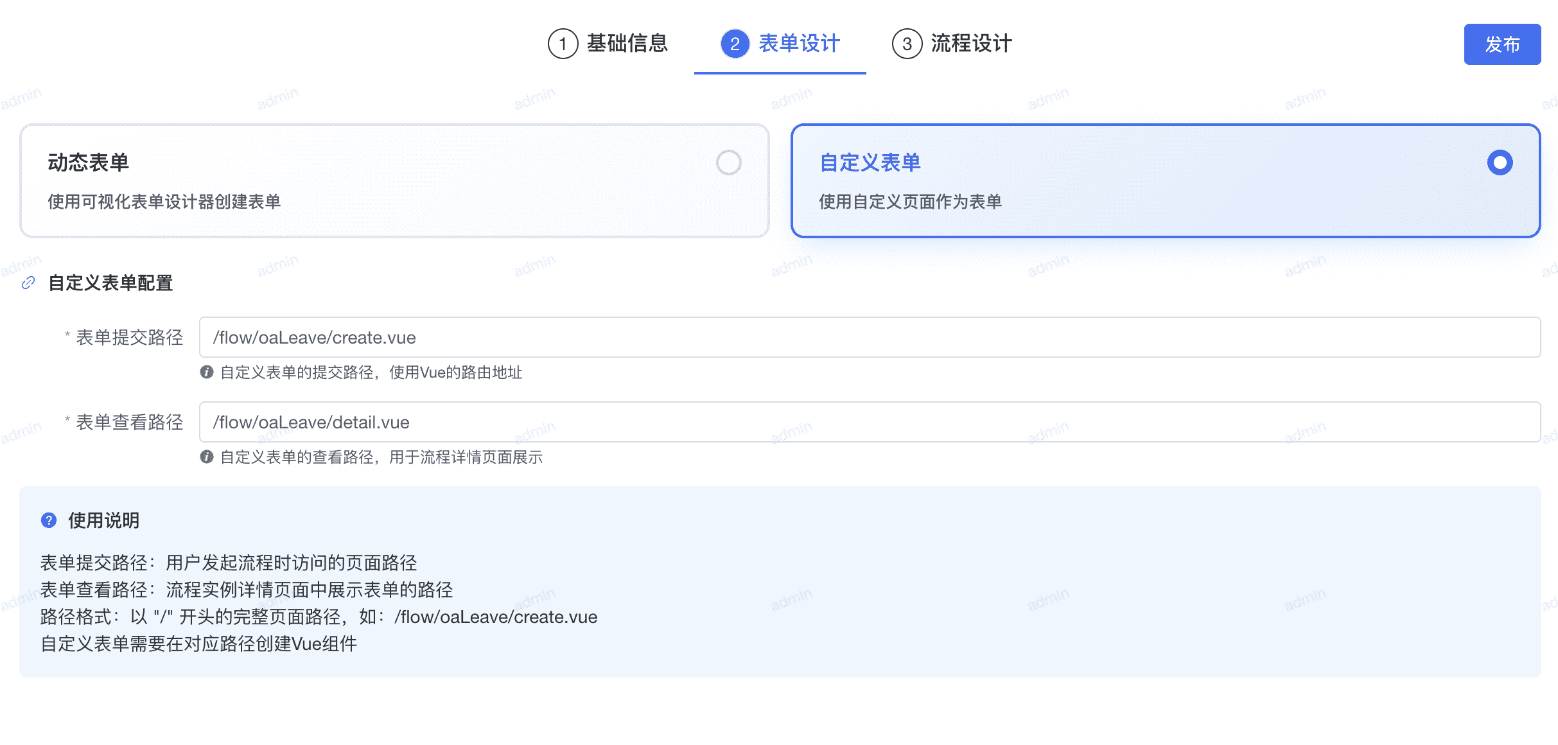Click the question mark icon next to 使用说明
The height and width of the screenshot is (745, 1558).
coord(49,520)
